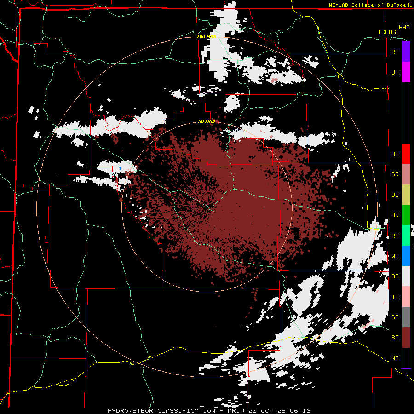
Task: Click the dark green HR legend swatch
Action: click(x=406, y=215)
